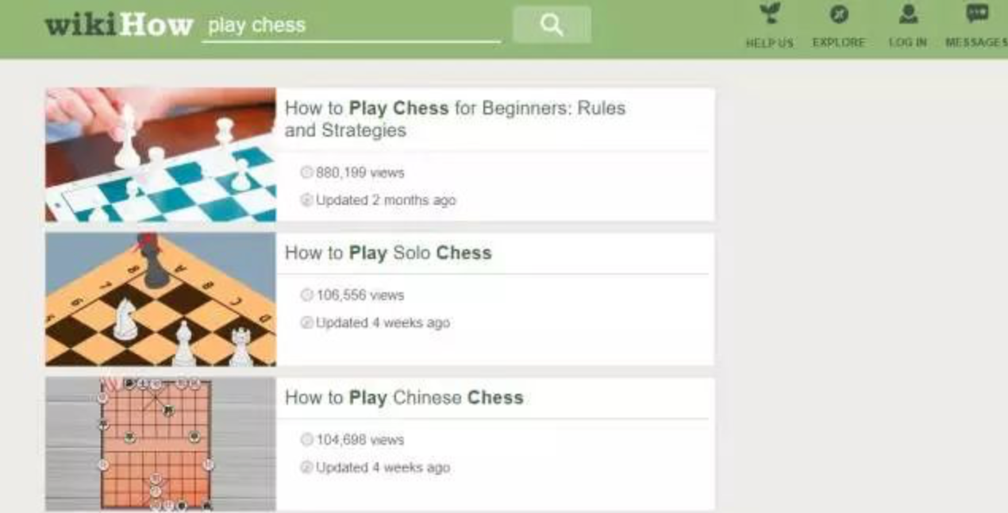
Task: Click the 'play chess' search input field
Action: [x=352, y=25]
